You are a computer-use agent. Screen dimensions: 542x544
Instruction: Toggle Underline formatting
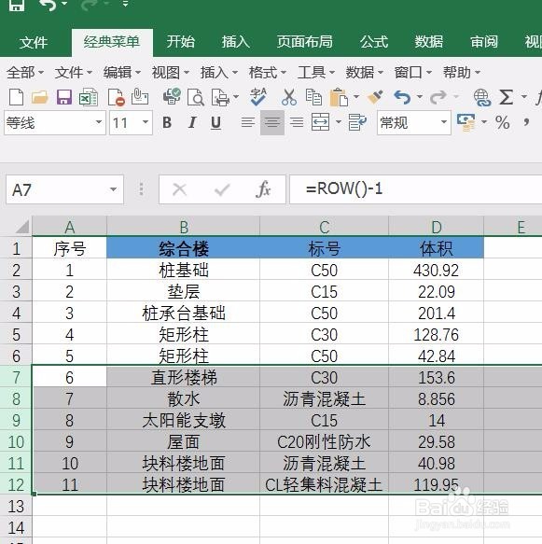pyautogui.click(x=215, y=122)
